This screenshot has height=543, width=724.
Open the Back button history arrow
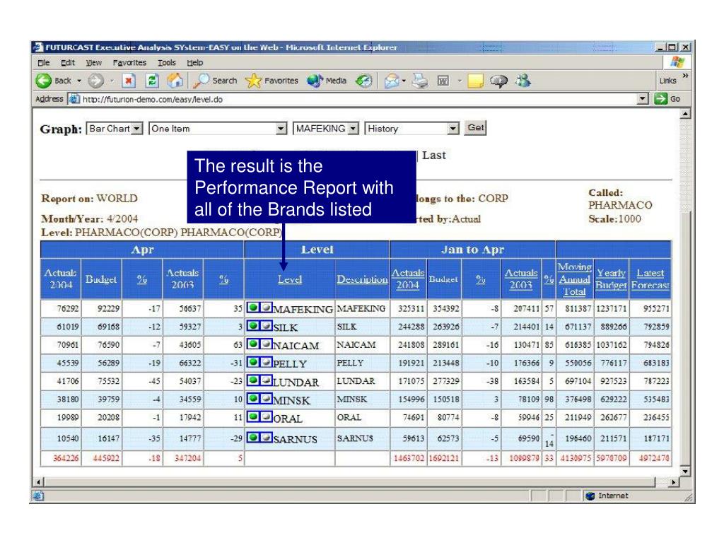(x=79, y=81)
